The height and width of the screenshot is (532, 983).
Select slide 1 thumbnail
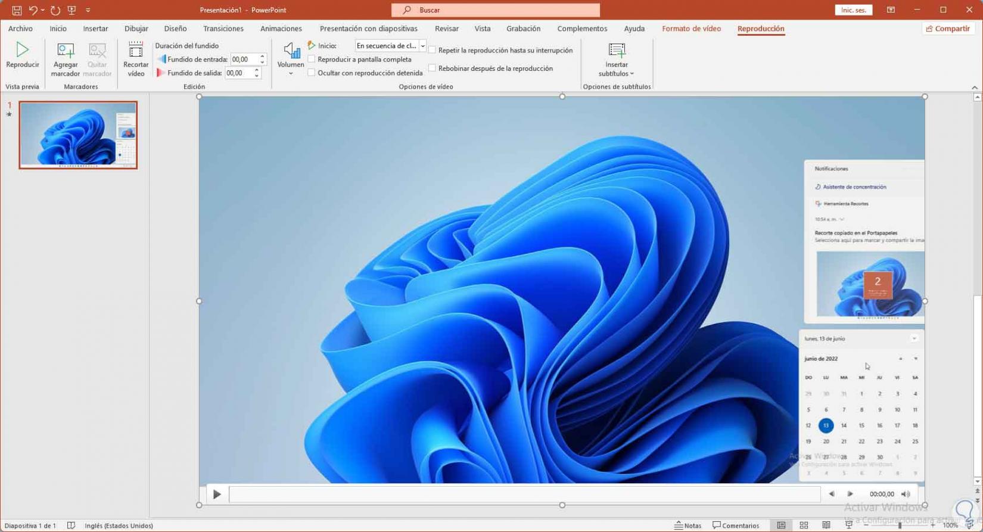78,135
